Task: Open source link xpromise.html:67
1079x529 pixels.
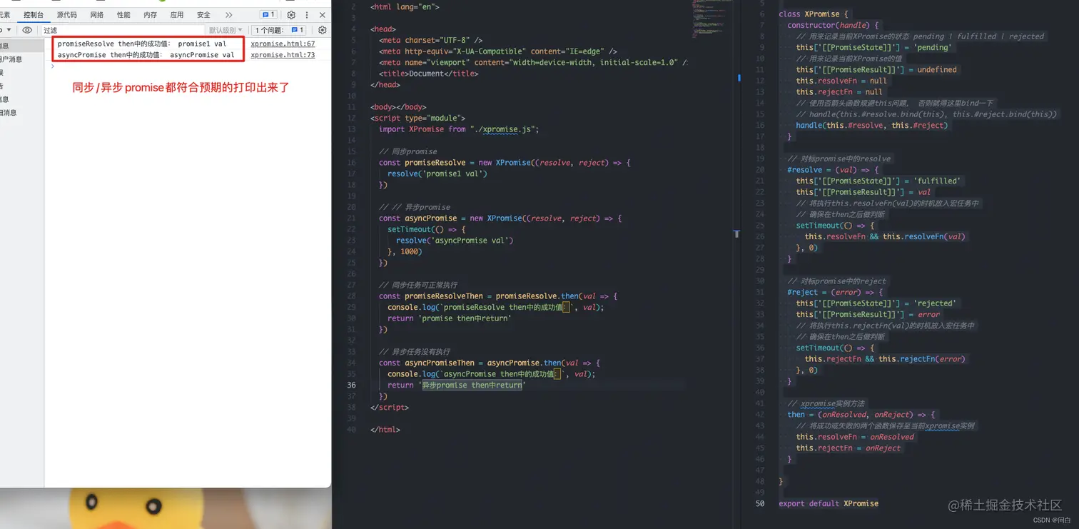Action: click(283, 44)
